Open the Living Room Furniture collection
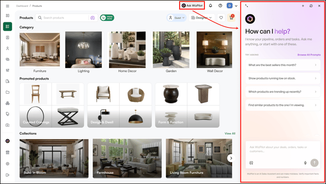 click(199, 158)
